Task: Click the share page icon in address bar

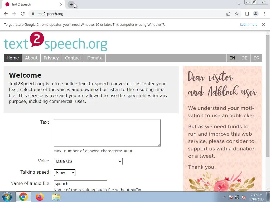Action: click(228, 14)
